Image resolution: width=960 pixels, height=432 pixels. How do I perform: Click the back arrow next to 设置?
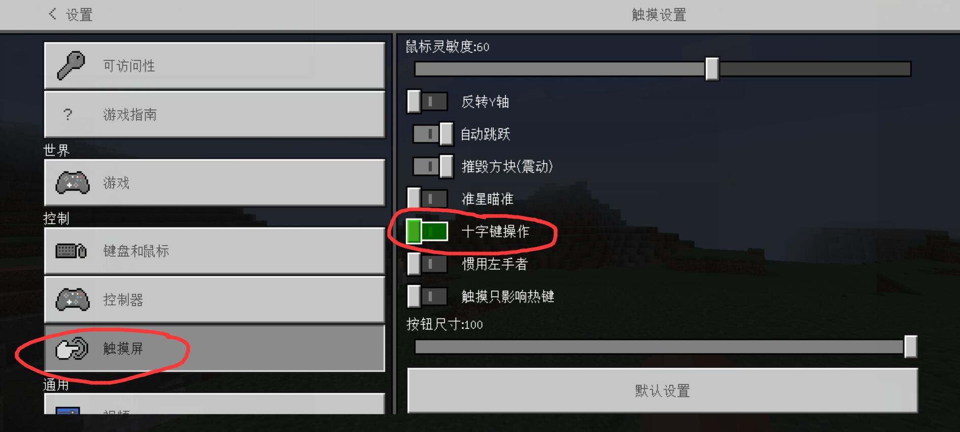(52, 14)
